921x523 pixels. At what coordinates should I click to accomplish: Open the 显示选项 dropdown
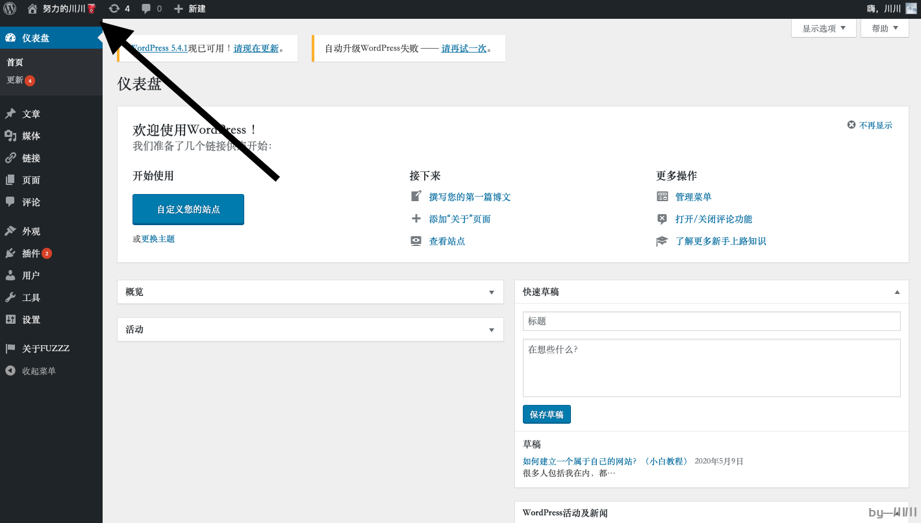[x=824, y=29]
